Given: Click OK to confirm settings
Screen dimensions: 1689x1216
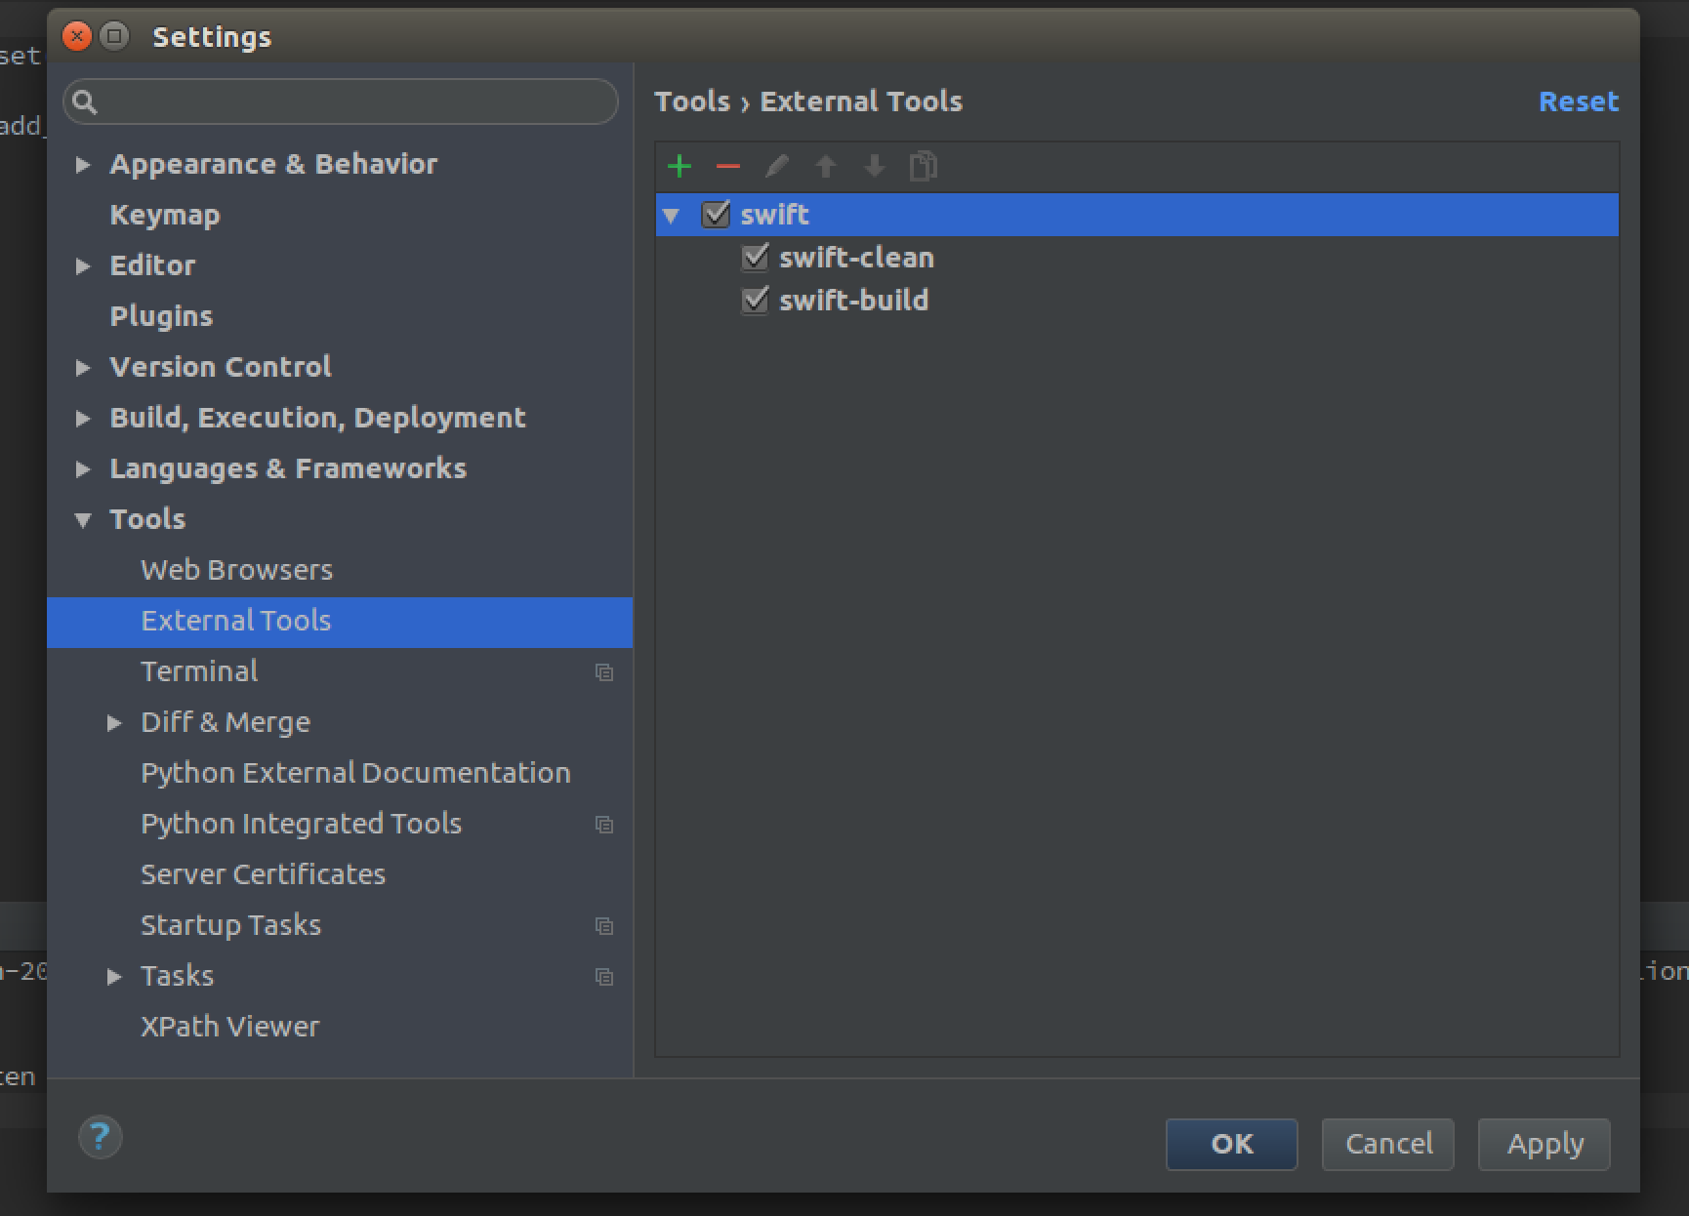Looking at the screenshot, I should 1231,1144.
